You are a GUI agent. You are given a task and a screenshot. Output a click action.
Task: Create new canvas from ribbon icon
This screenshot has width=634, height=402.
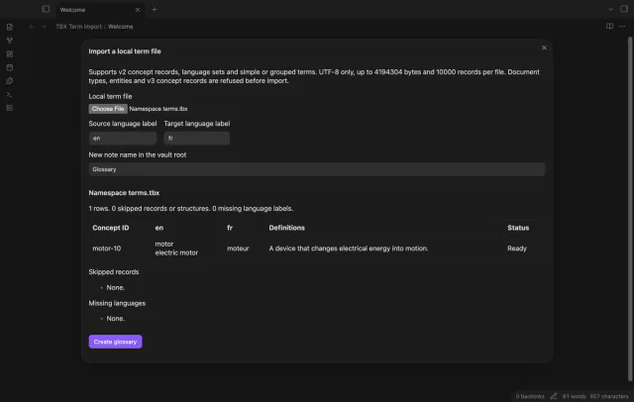(10, 53)
